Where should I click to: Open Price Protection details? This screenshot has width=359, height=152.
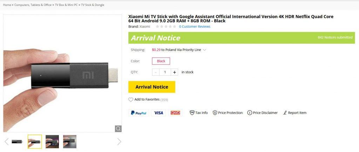pos(228,113)
